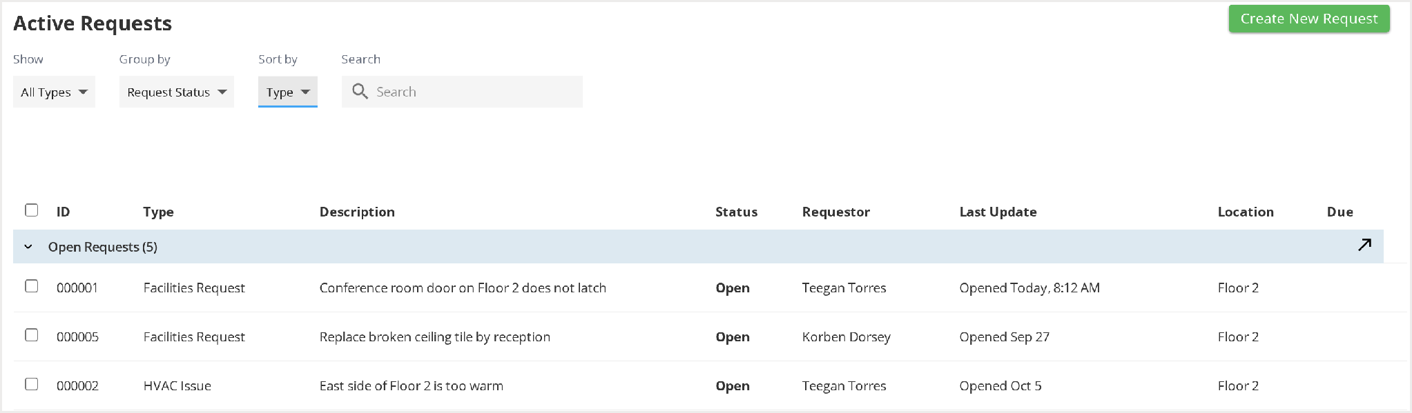Click Floor 2 location in row 000002

(1238, 385)
